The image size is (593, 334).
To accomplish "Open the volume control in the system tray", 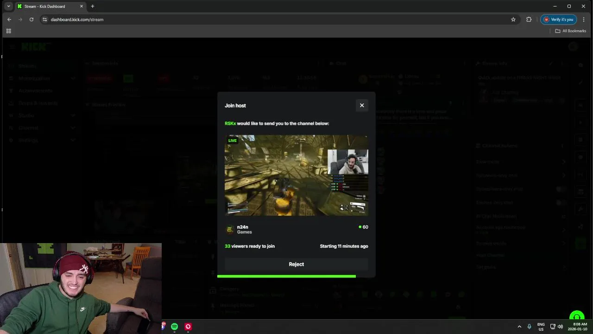I will pyautogui.click(x=560, y=327).
